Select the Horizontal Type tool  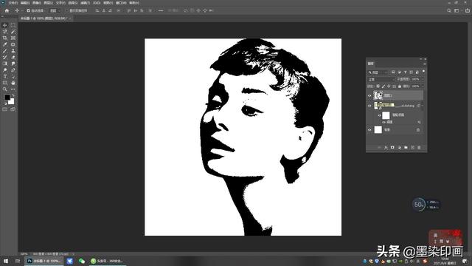coord(5,77)
